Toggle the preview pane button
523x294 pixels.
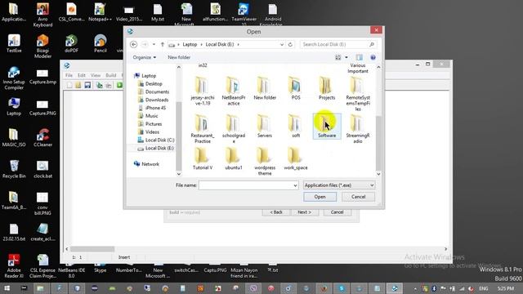point(360,57)
